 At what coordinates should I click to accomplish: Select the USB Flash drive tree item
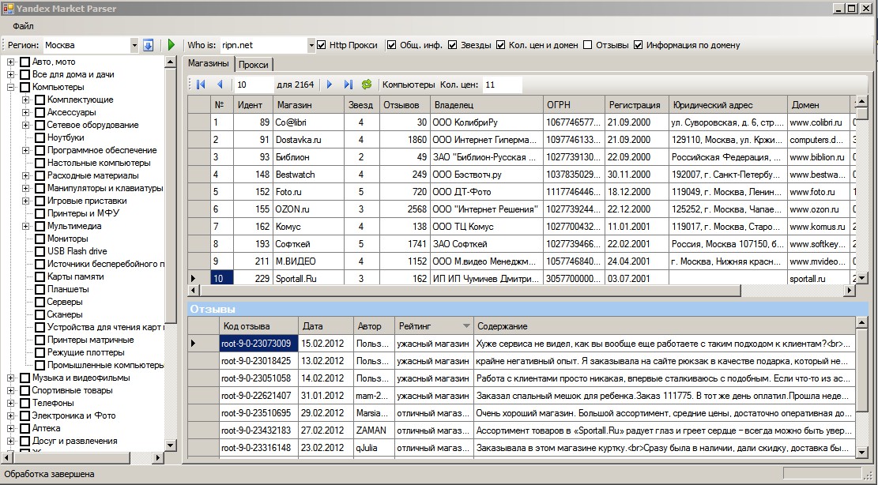click(77, 252)
